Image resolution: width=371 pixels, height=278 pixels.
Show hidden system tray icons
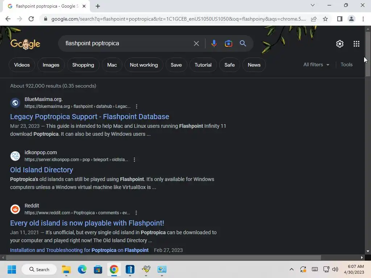[292, 269]
